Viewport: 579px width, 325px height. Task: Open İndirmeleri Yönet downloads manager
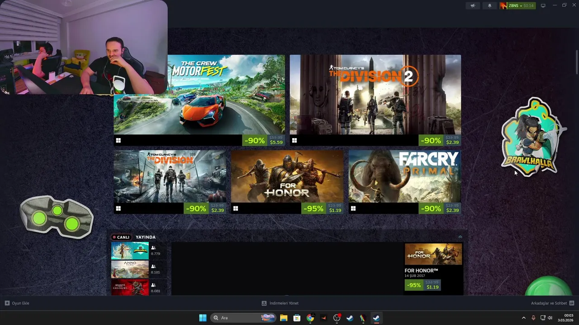point(280,303)
